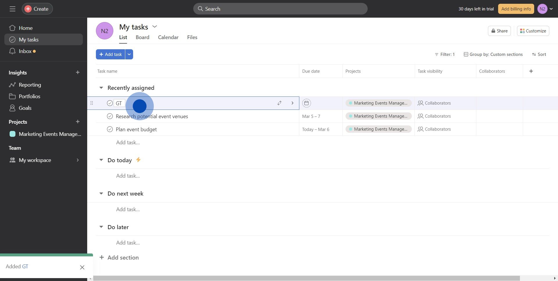Screen dimensions: 558x281
Task: Dismiss the Added GT notification
Action: 82,267
